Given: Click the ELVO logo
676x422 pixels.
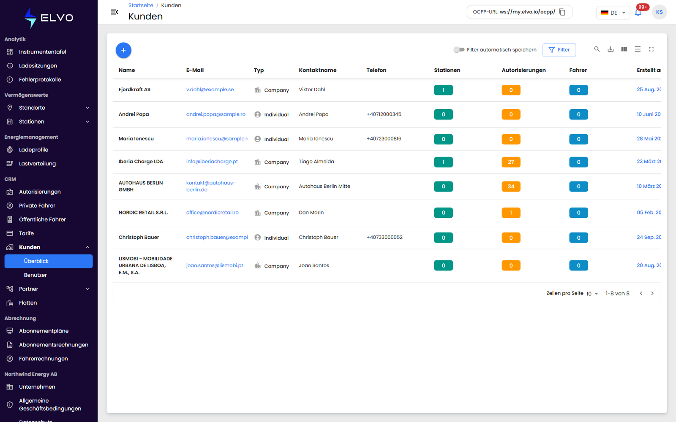Looking at the screenshot, I should [49, 18].
